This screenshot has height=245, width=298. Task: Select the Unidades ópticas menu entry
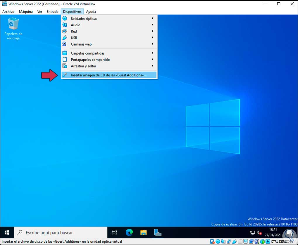coord(109,18)
